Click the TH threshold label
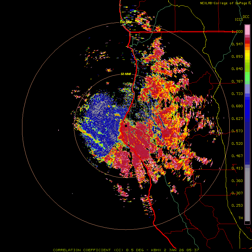Screen dimensions: 252x252 [x=241, y=218]
